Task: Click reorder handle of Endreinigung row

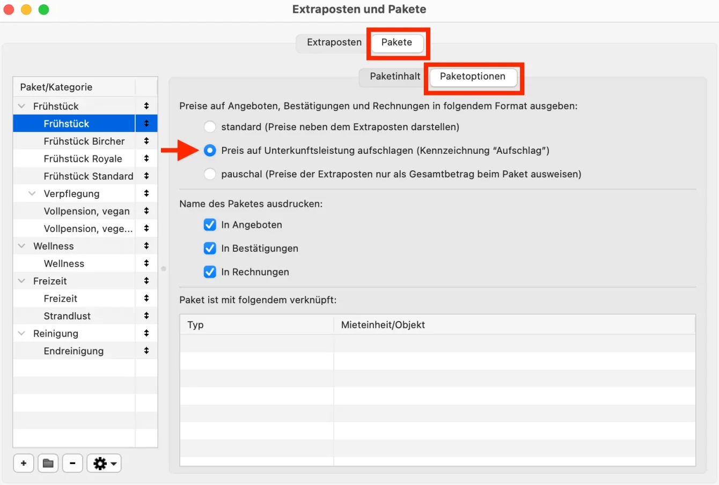Action: coord(146,351)
